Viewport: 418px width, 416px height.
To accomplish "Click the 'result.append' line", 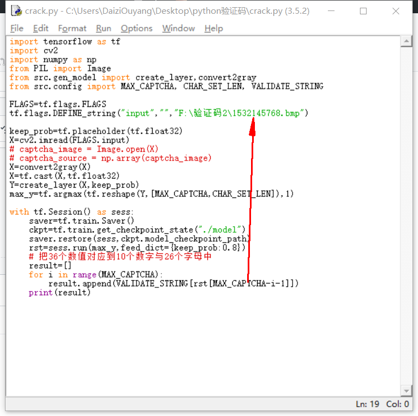I will tap(173, 284).
